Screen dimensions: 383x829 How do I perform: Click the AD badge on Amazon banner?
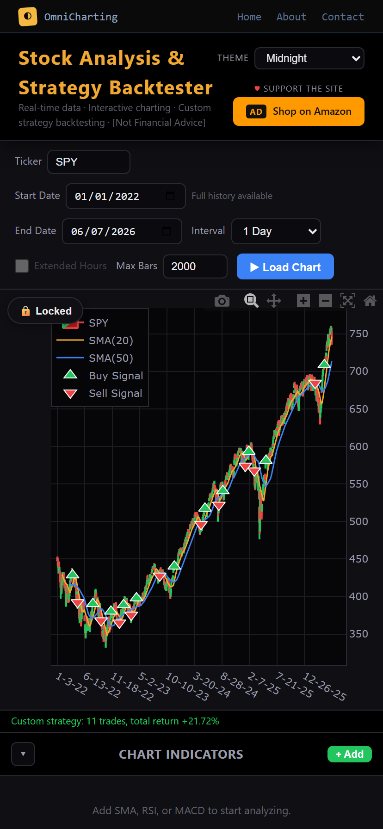pos(256,111)
